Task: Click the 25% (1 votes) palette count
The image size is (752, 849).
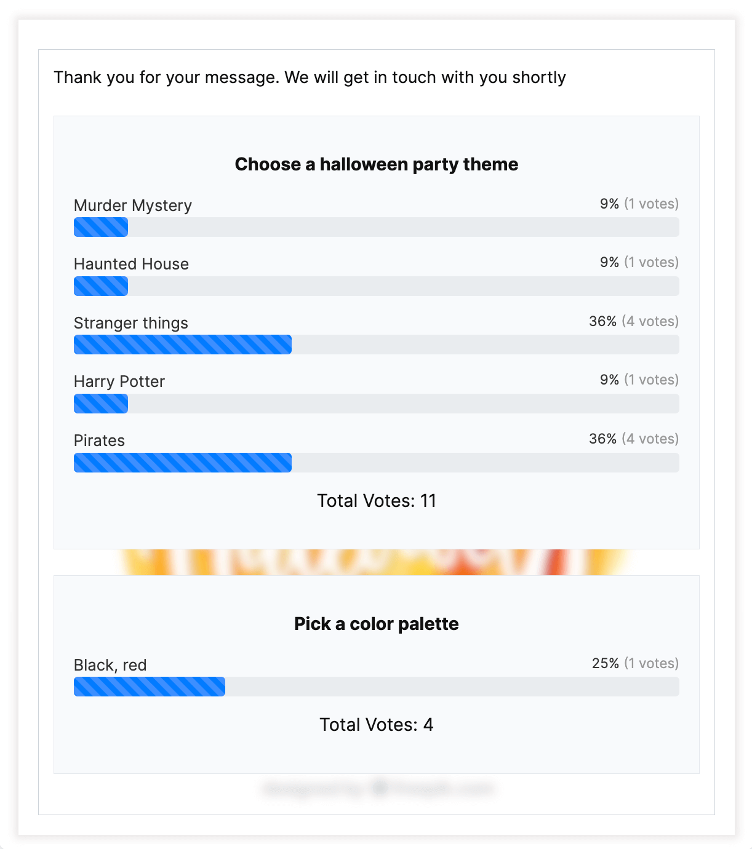Action: 634,663
